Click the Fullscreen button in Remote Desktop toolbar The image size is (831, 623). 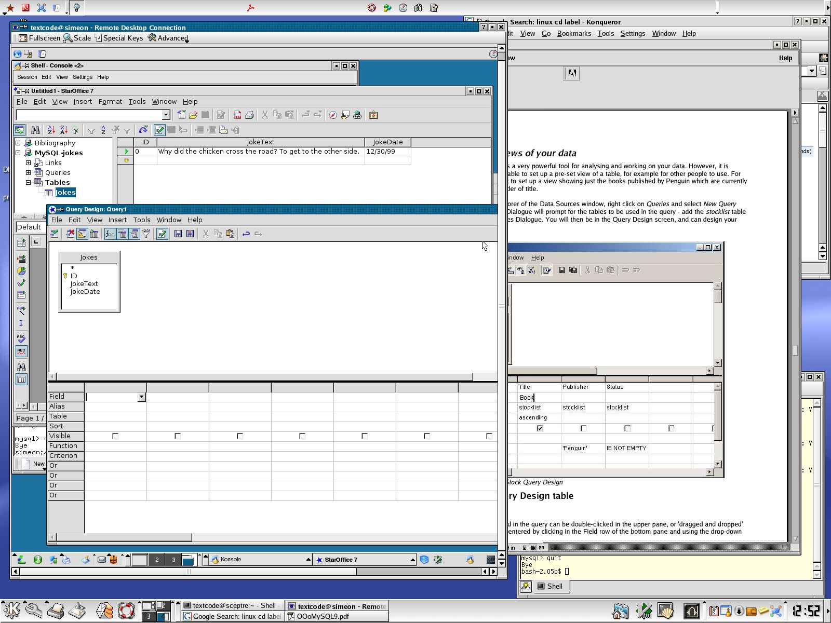click(x=39, y=38)
